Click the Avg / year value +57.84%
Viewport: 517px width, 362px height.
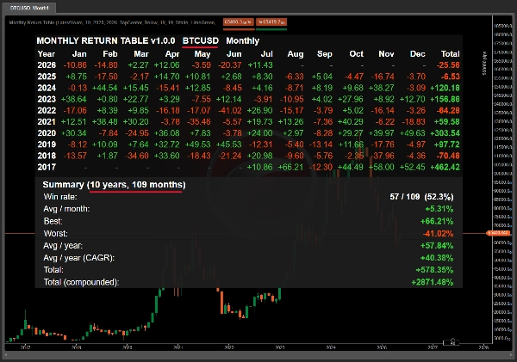coord(437,246)
